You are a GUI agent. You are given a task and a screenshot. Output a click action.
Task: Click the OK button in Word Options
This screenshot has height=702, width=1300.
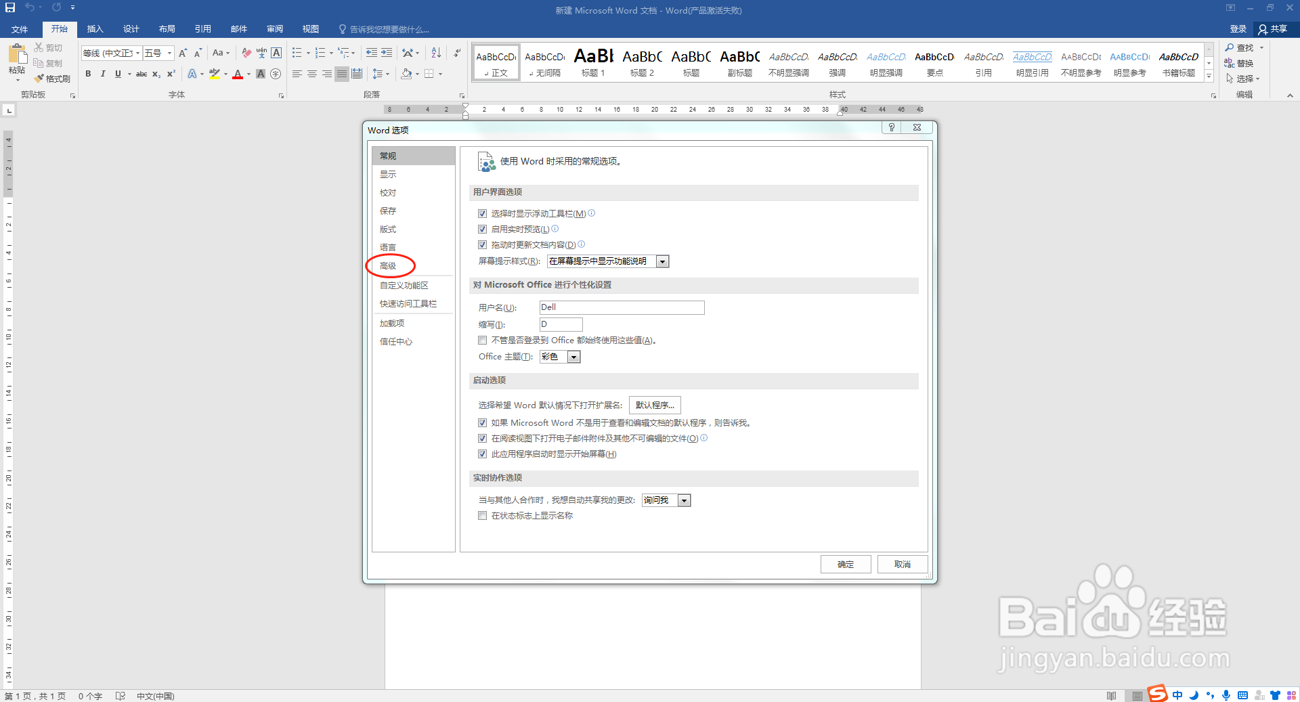[846, 565]
